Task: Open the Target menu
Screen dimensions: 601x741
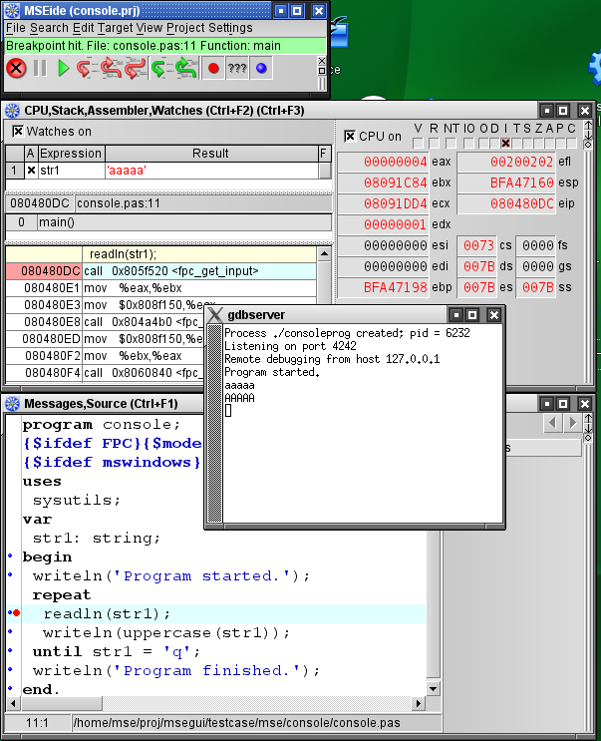Action: [x=115, y=28]
